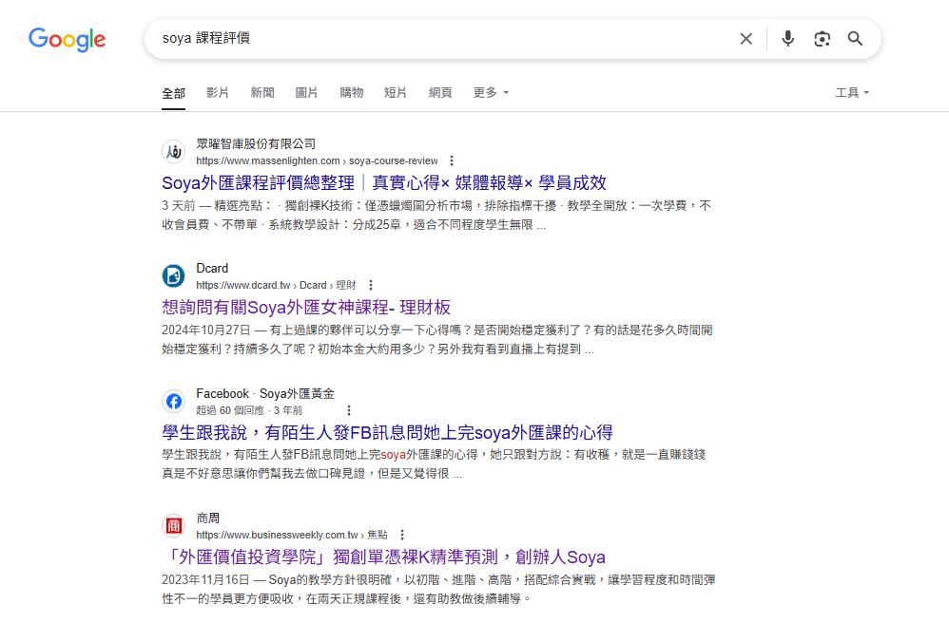The image size is (949, 623).
Task: Click the dcard.tw › Dcard › 理財 URL
Action: (x=276, y=285)
